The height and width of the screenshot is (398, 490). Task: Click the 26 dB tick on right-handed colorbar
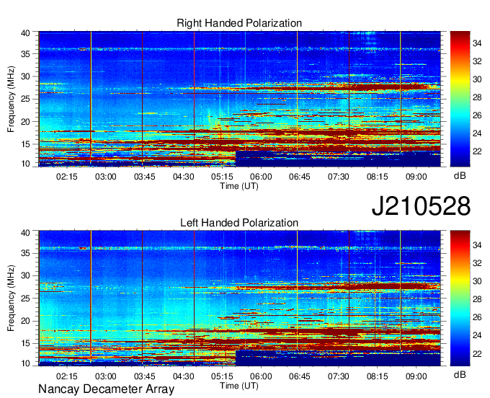tap(477, 115)
